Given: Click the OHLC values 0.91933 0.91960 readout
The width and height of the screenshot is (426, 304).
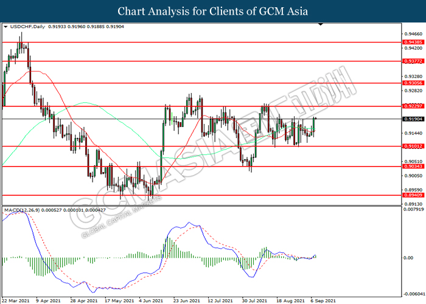Looking at the screenshot, I should click(x=86, y=27).
